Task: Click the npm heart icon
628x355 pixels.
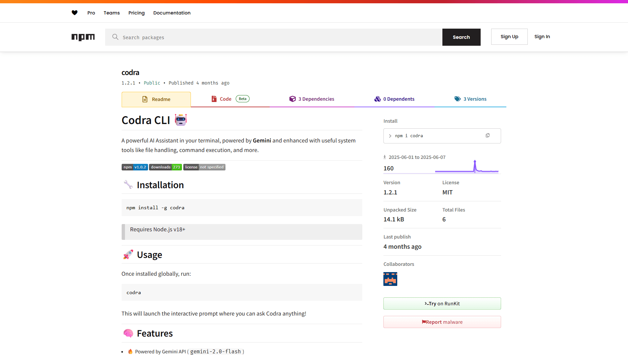Action: pyautogui.click(x=75, y=13)
